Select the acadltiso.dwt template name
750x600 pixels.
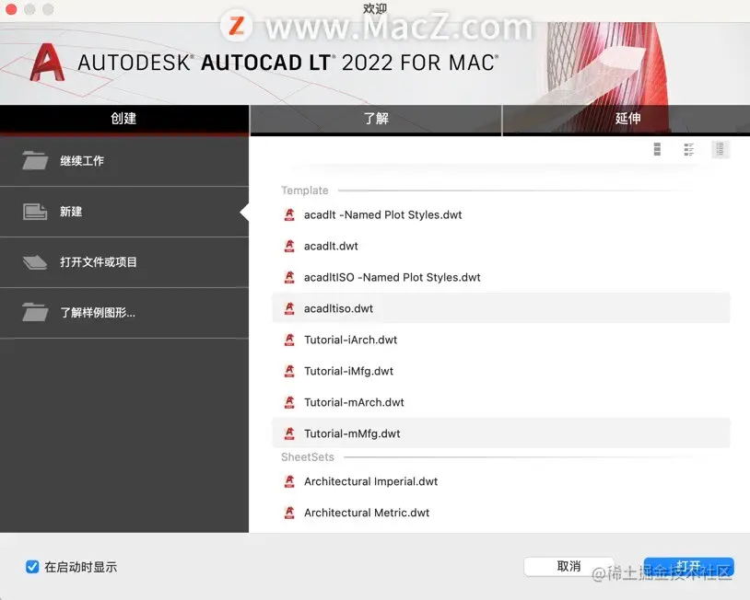pyautogui.click(x=338, y=308)
